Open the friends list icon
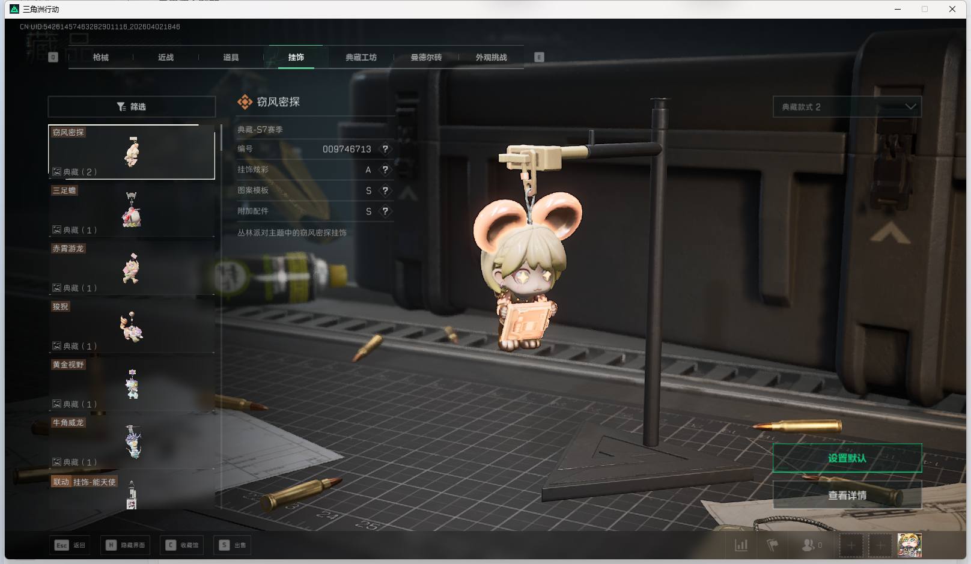 (x=809, y=545)
